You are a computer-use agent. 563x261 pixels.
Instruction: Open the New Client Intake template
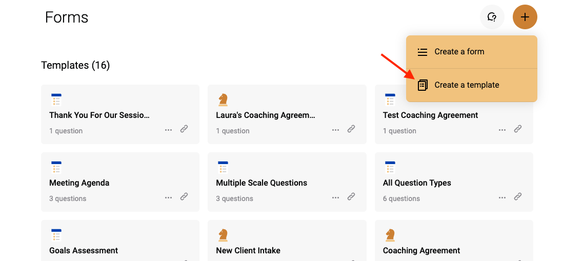pyautogui.click(x=248, y=250)
